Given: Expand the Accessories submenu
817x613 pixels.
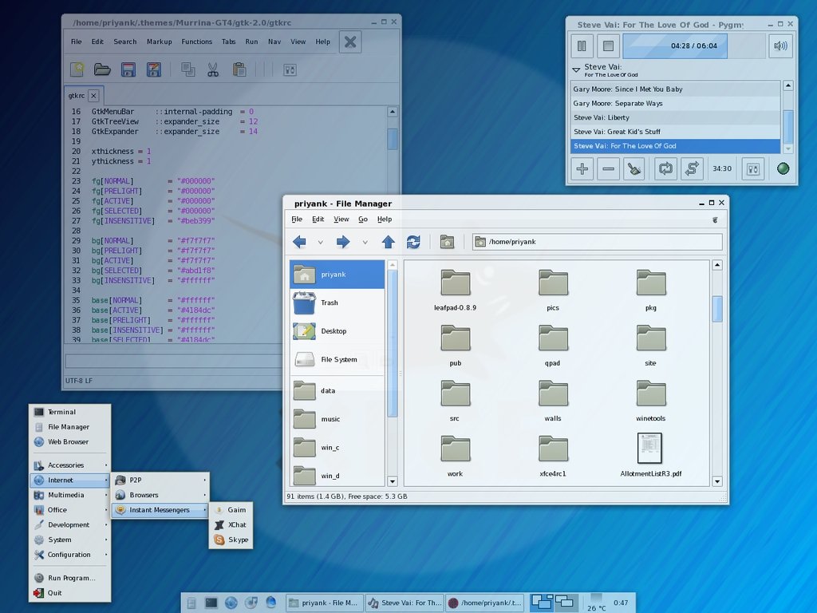Looking at the screenshot, I should (x=70, y=465).
